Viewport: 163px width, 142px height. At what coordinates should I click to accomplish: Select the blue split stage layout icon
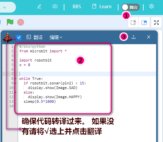pos(144,23)
